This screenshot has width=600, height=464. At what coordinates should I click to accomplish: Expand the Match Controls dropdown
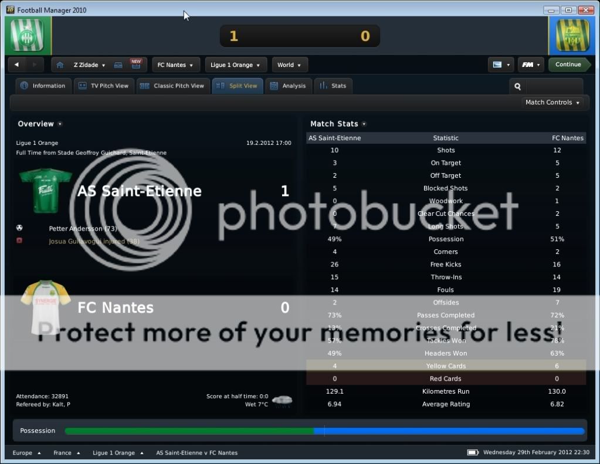(x=552, y=102)
